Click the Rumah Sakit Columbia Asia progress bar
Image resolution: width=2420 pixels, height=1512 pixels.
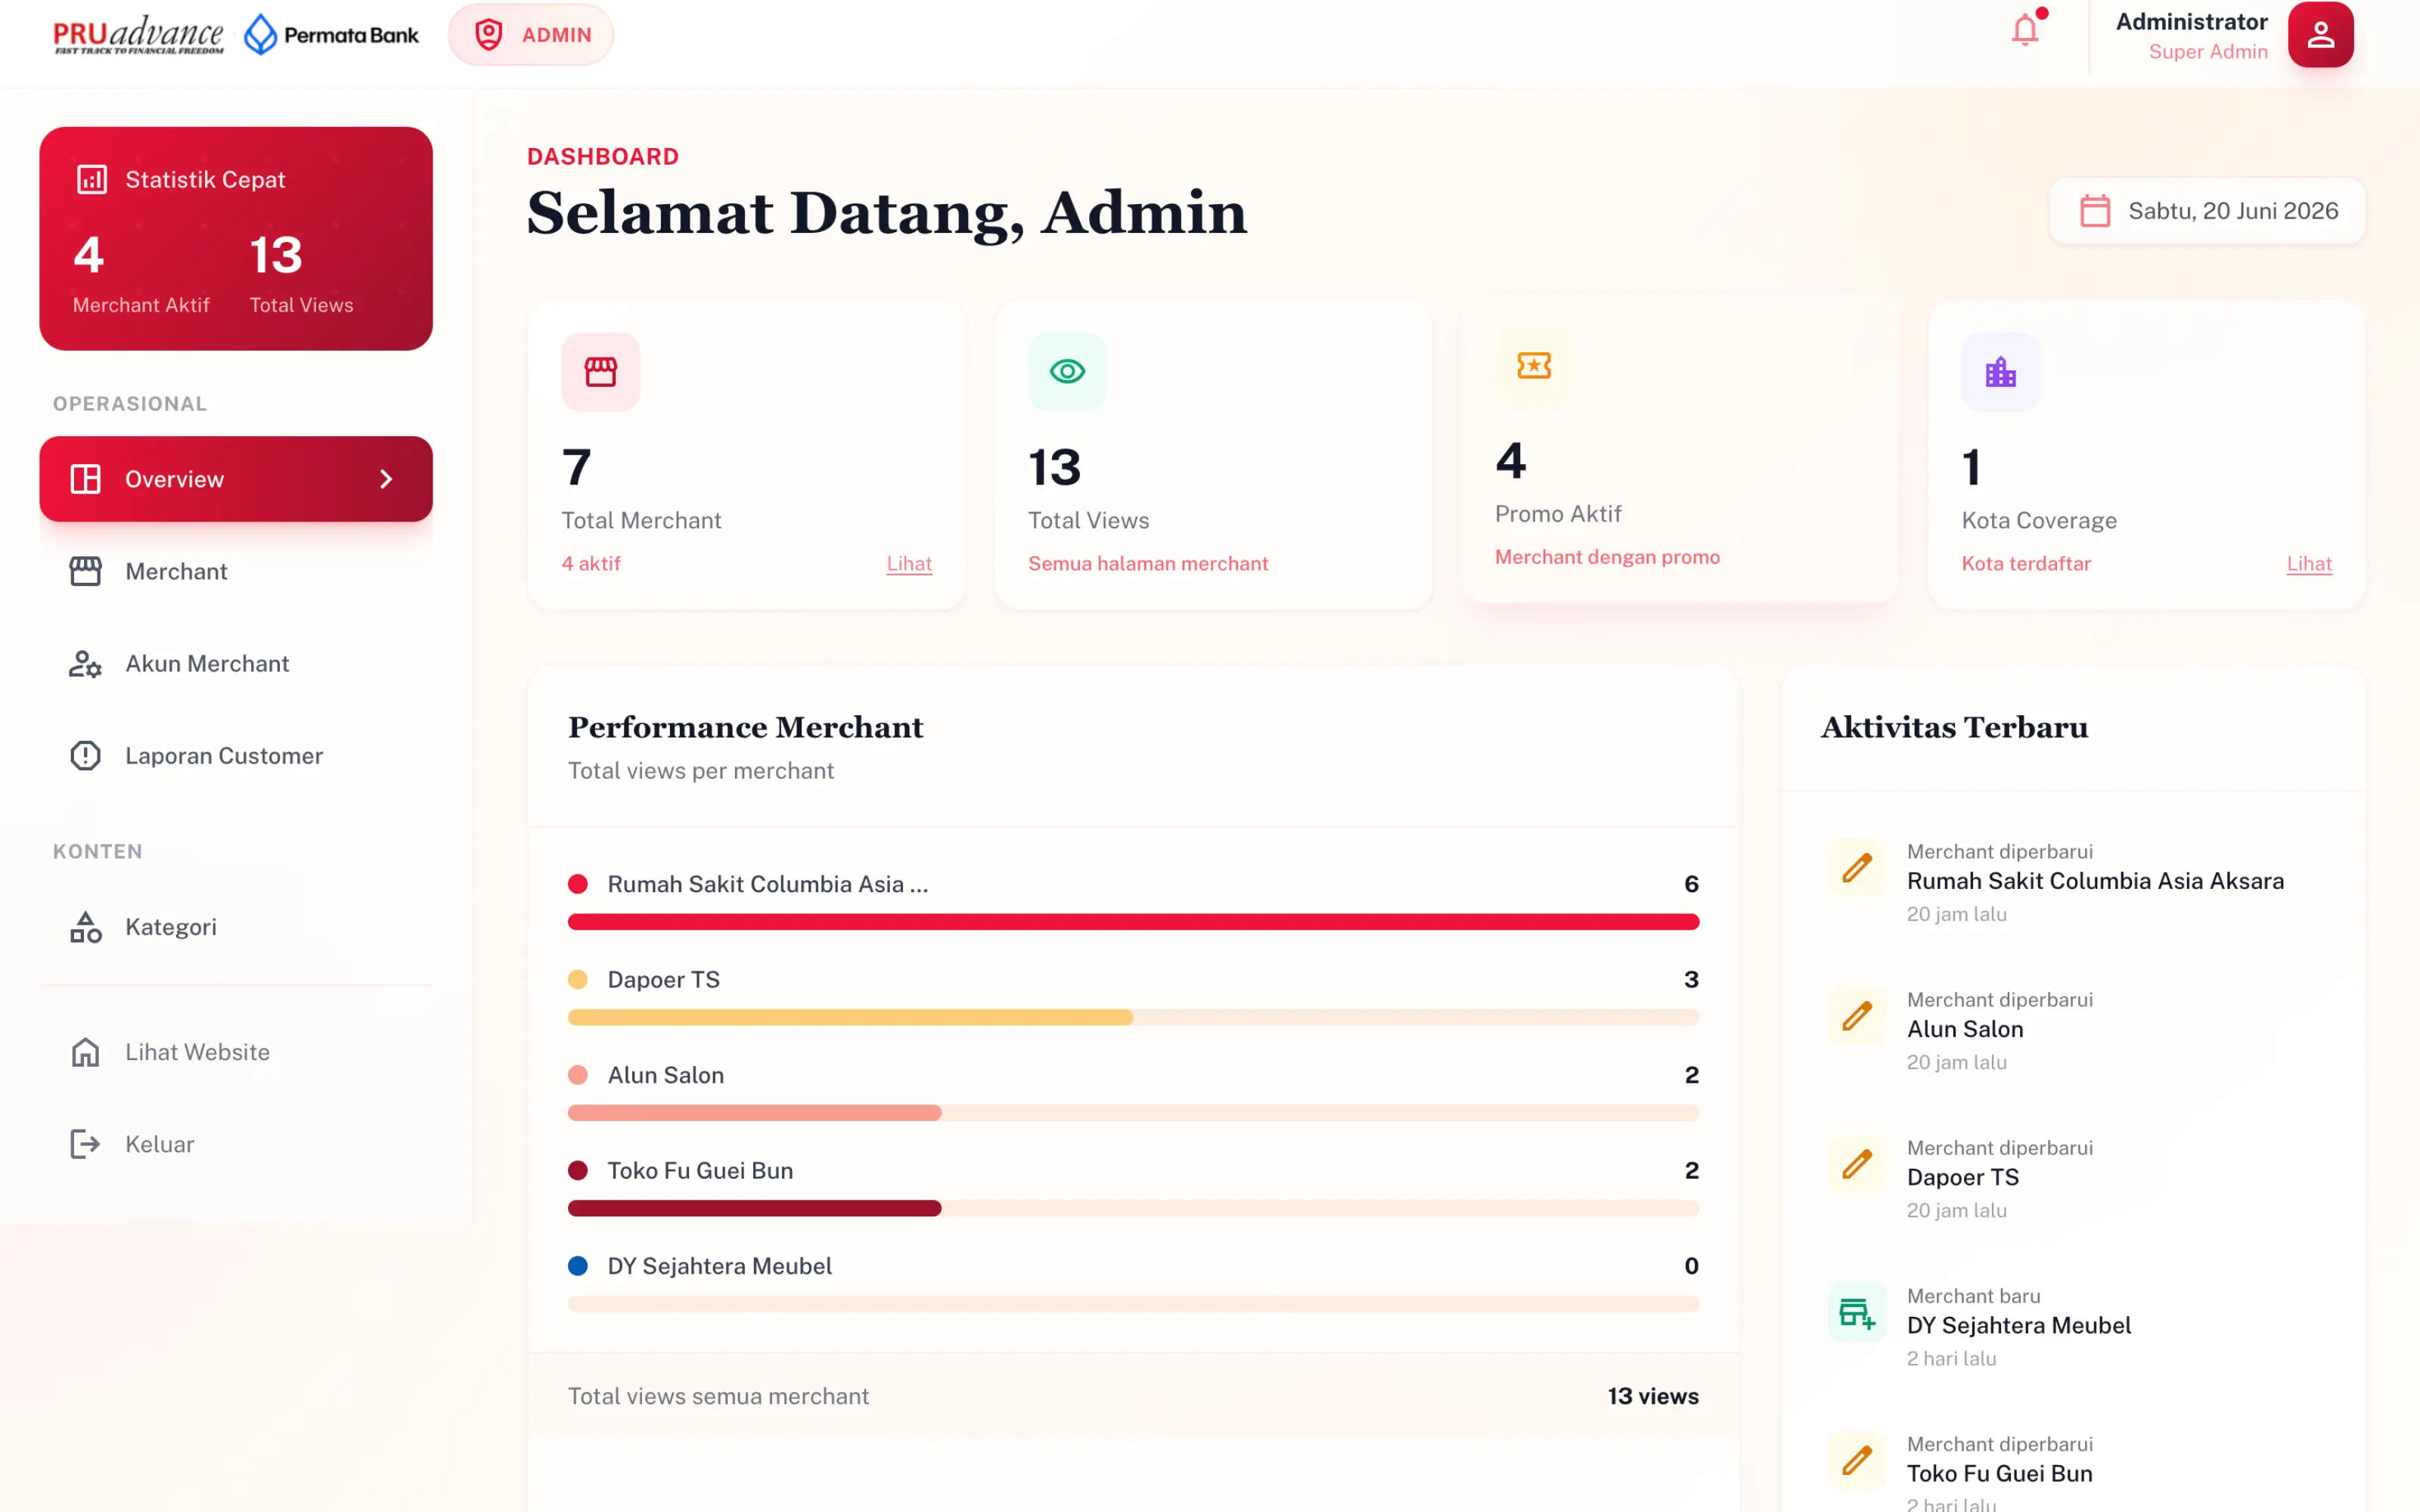click(1133, 922)
